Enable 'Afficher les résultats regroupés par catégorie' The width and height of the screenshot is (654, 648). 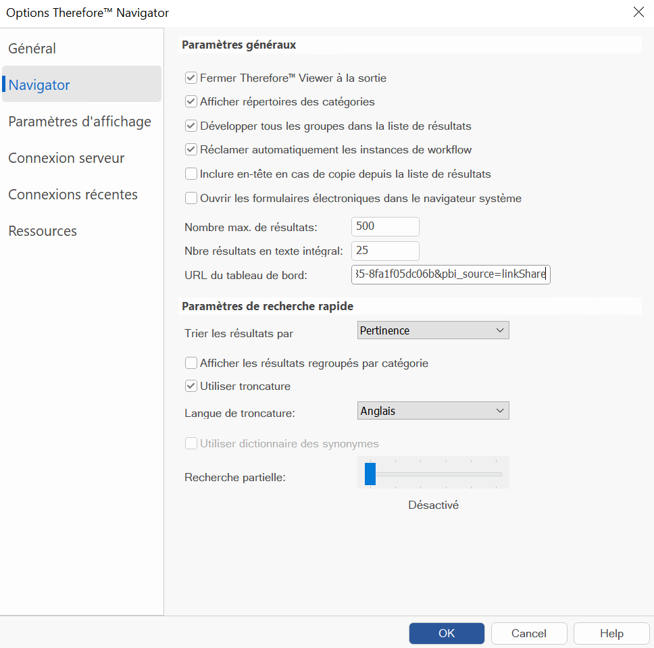point(191,363)
